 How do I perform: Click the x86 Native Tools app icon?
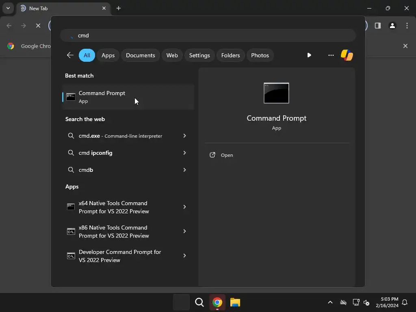71,231
